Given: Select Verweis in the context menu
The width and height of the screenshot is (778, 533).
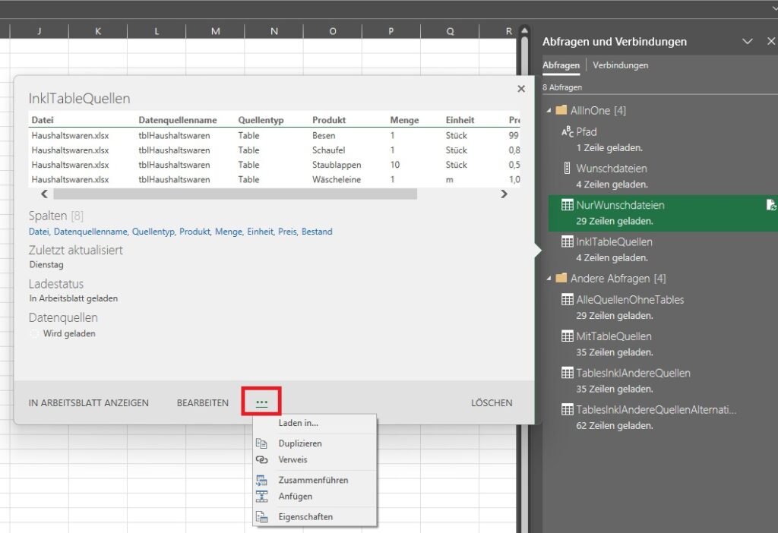Looking at the screenshot, I should (293, 459).
